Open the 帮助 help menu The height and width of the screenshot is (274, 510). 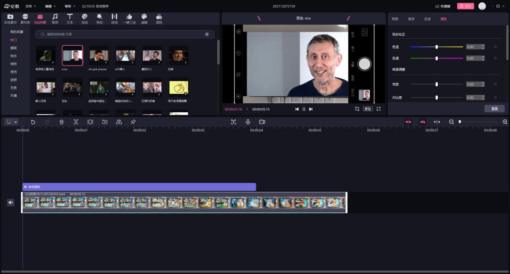68,7
